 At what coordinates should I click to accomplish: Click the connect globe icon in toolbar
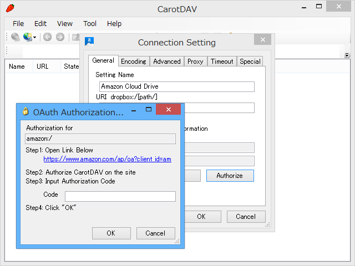[16, 37]
